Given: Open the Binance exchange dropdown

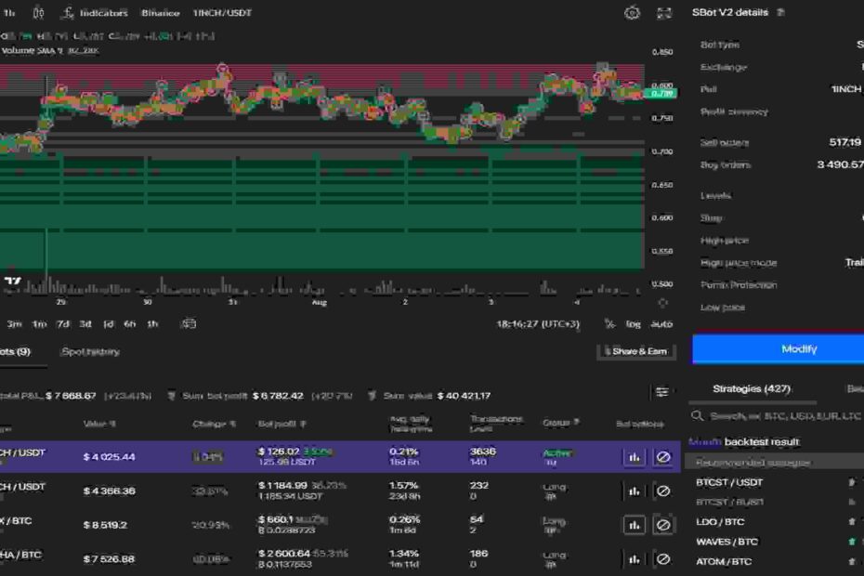Looking at the screenshot, I should click(x=160, y=13).
